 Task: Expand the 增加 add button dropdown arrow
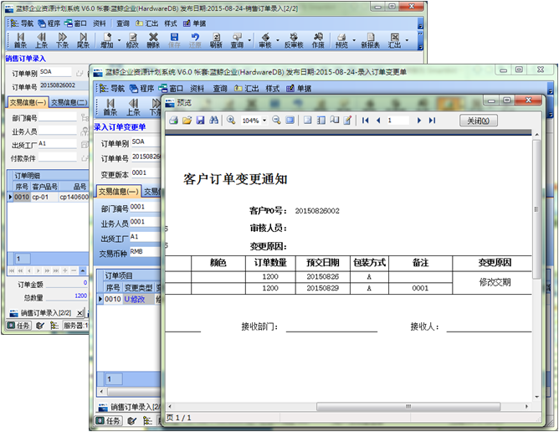tap(120, 40)
